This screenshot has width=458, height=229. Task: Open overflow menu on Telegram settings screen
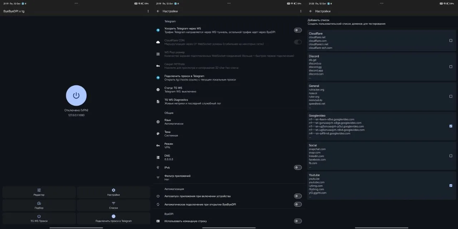(301, 11)
